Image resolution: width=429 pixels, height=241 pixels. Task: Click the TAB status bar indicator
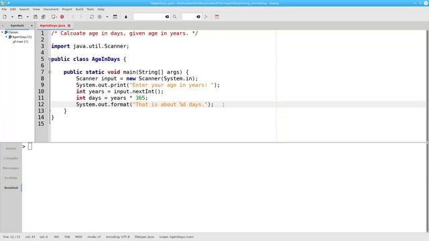[x=67, y=237]
